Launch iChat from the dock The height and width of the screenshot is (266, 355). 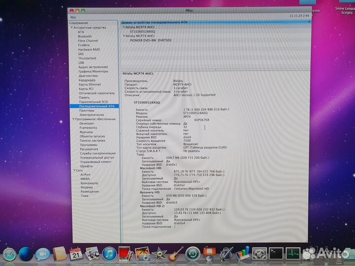coord(42,255)
